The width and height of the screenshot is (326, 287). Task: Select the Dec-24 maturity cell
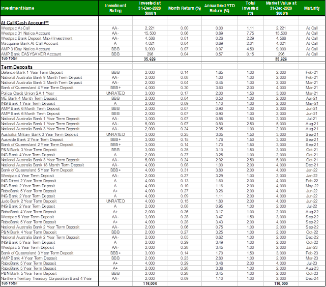(312, 278)
